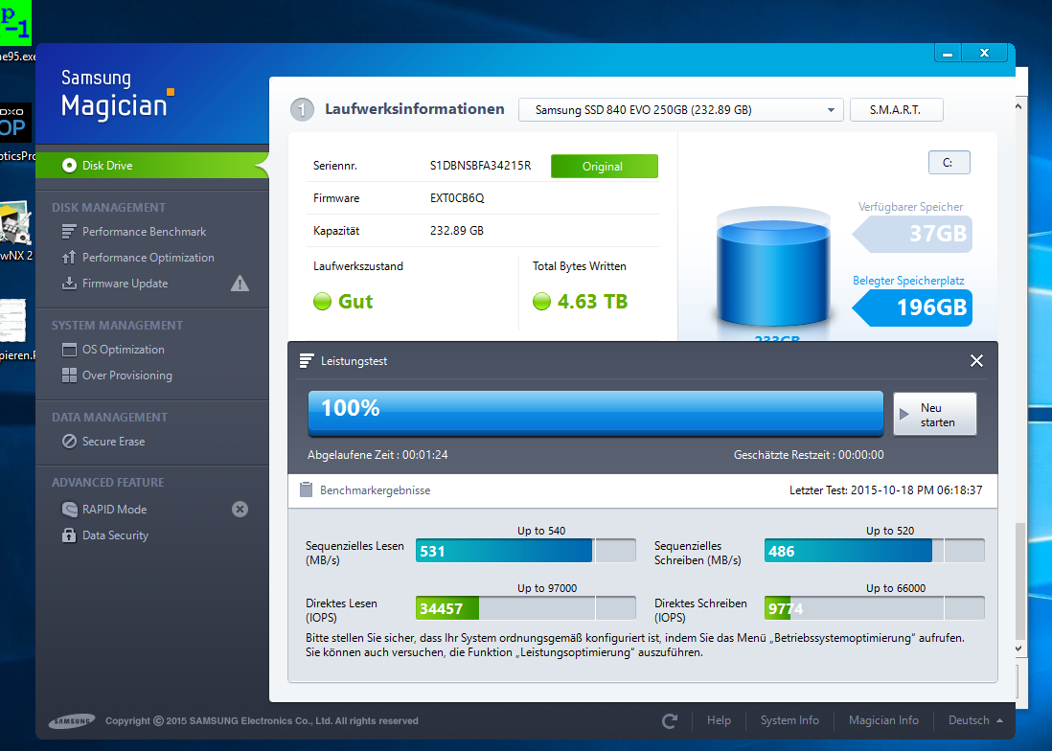Viewport: 1052px width, 751px height.
Task: Click the green Original button
Action: pos(604,167)
